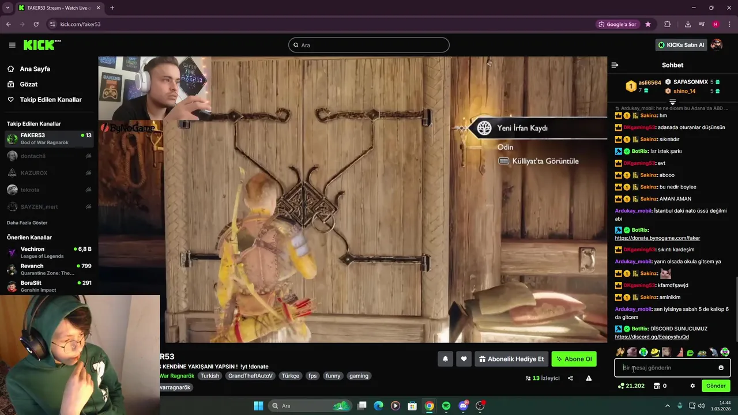Click the share icon next to viewer count
Viewport: 738px width, 415px height.
tap(570, 378)
